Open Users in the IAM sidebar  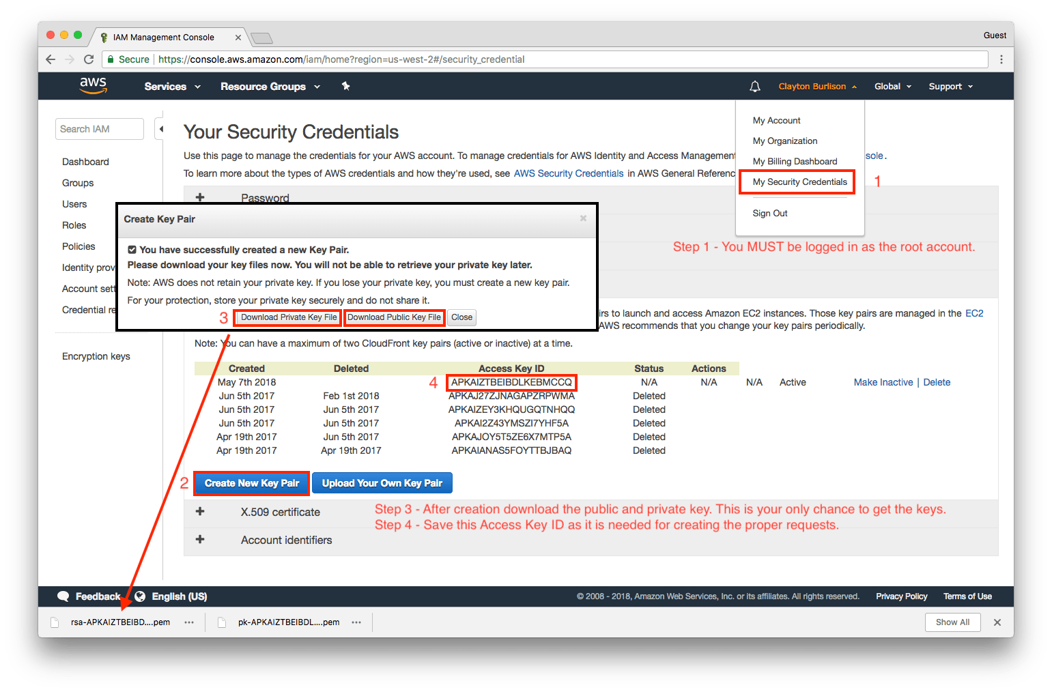(74, 204)
